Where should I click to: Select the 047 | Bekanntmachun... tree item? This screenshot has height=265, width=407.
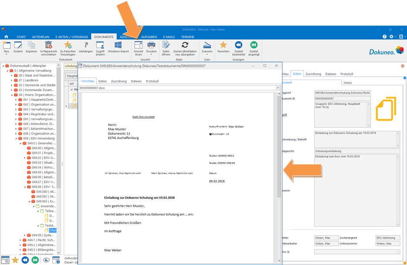[37, 129]
